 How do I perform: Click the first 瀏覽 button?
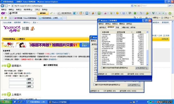(30, 79)
